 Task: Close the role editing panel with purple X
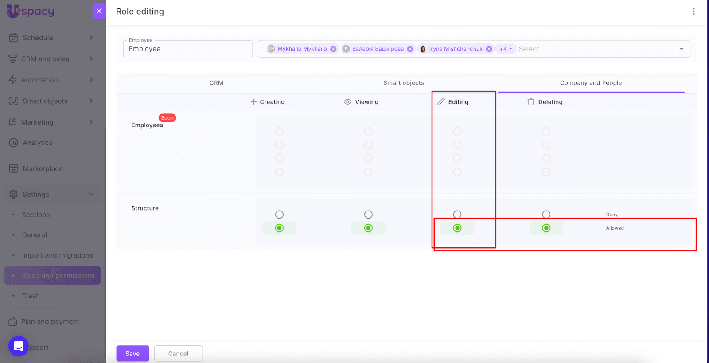point(99,11)
